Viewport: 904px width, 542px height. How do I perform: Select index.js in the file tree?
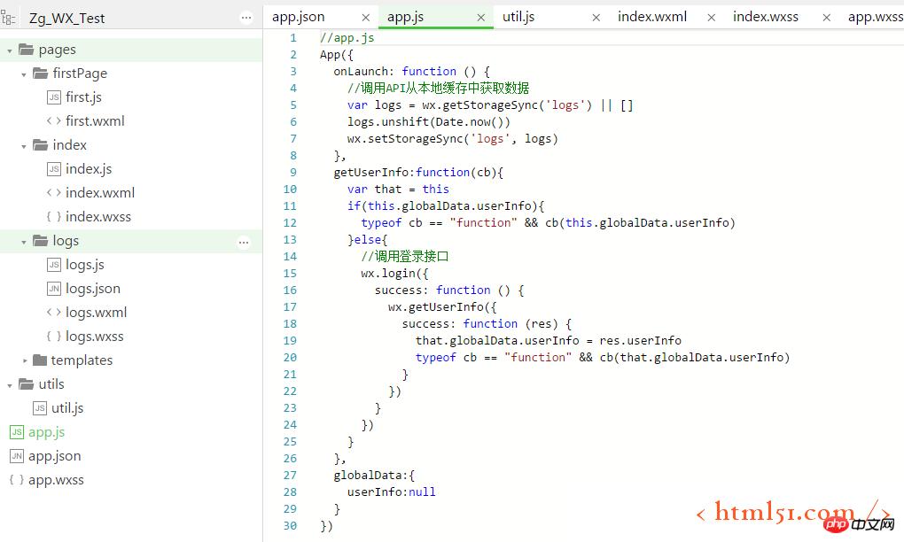pyautogui.click(x=88, y=169)
